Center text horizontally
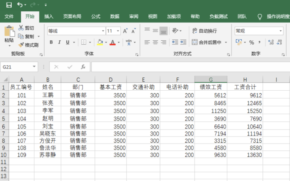290x181 pixels. tap(155, 42)
